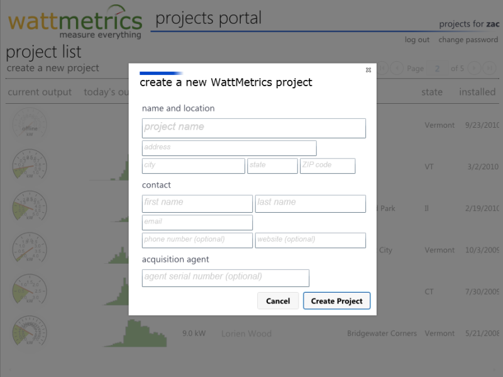Click gauge in 10/3/2009 row

pos(30,247)
